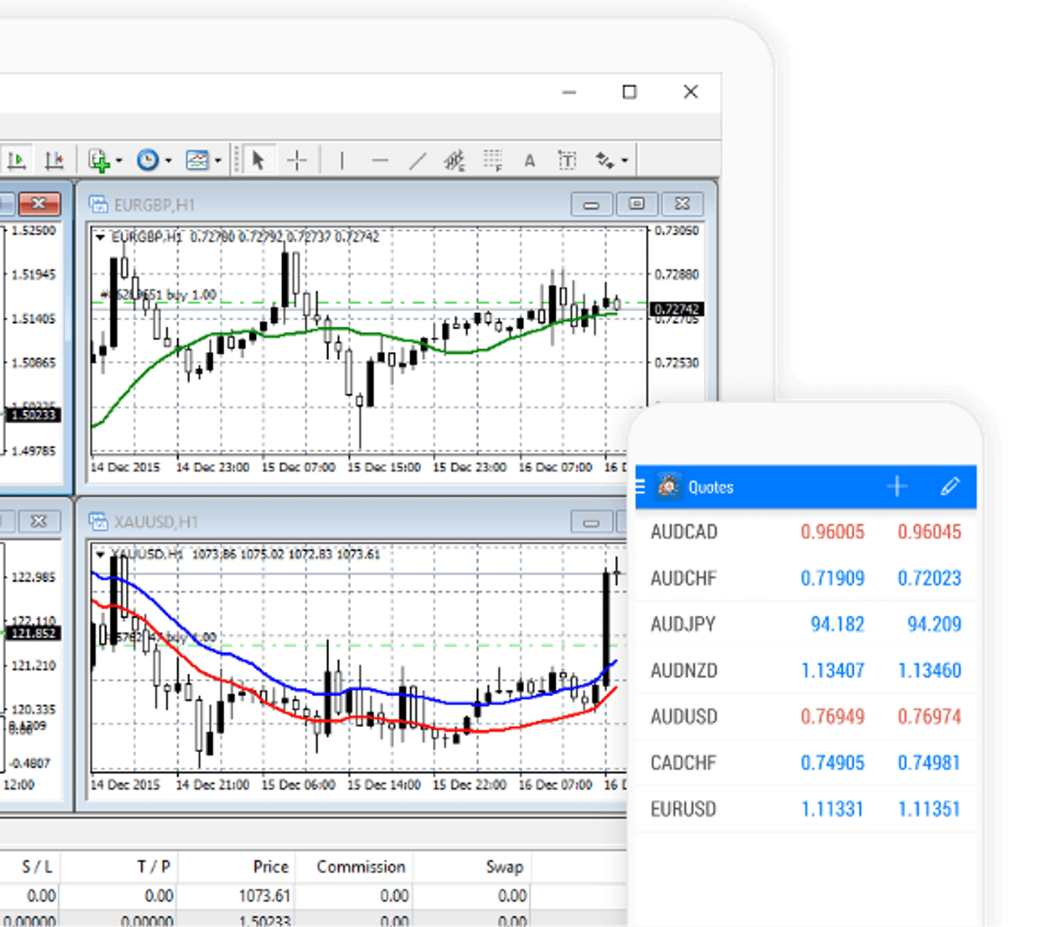Activate the crosshair tool
The height and width of the screenshot is (927, 1040).
pyautogui.click(x=297, y=160)
